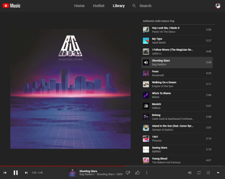Click the now-playing speaker icon in queue

tap(146, 62)
